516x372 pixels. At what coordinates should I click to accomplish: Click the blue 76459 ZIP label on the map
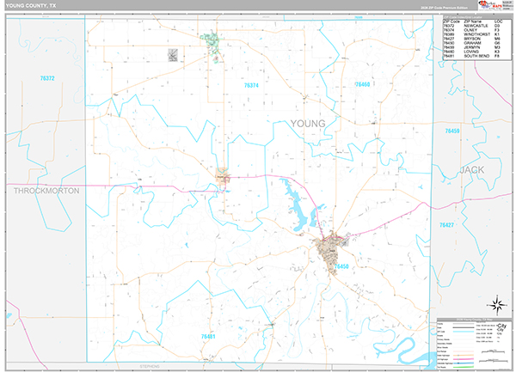[452, 131]
